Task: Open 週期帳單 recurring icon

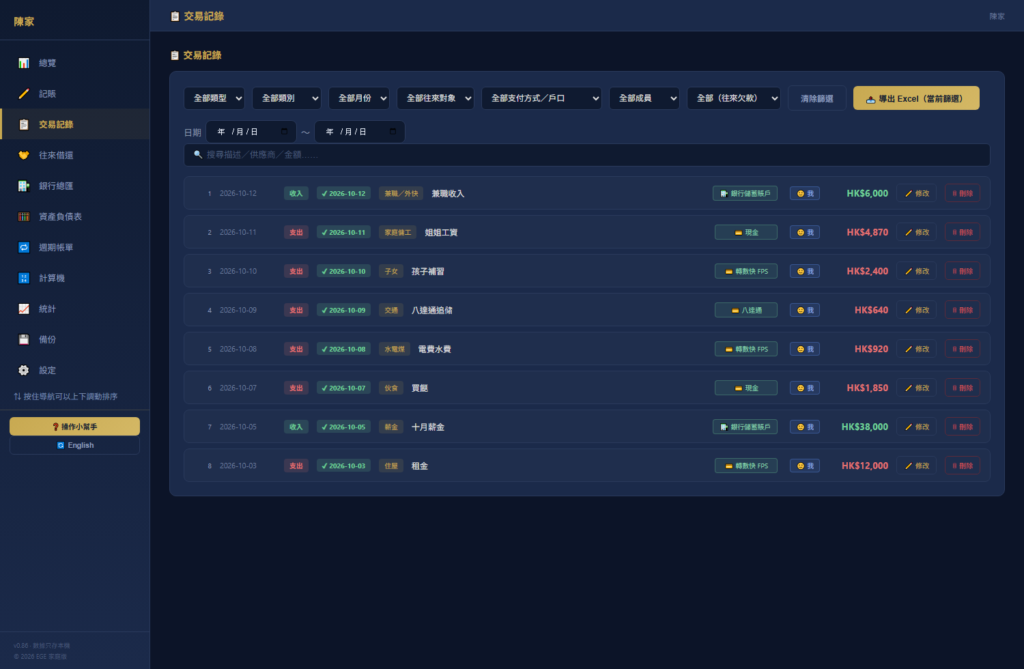Action: point(24,247)
